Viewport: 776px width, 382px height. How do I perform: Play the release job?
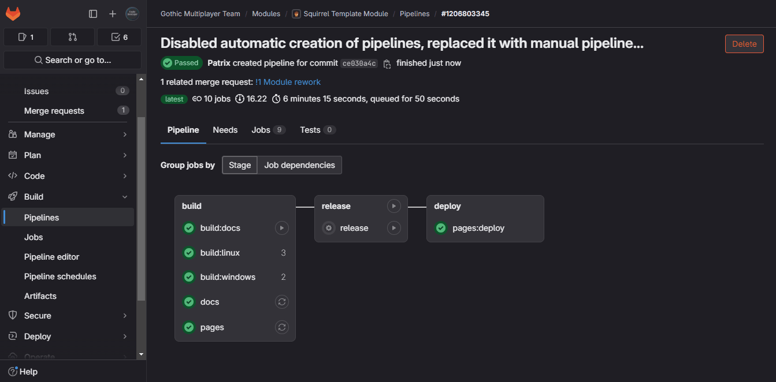click(393, 228)
